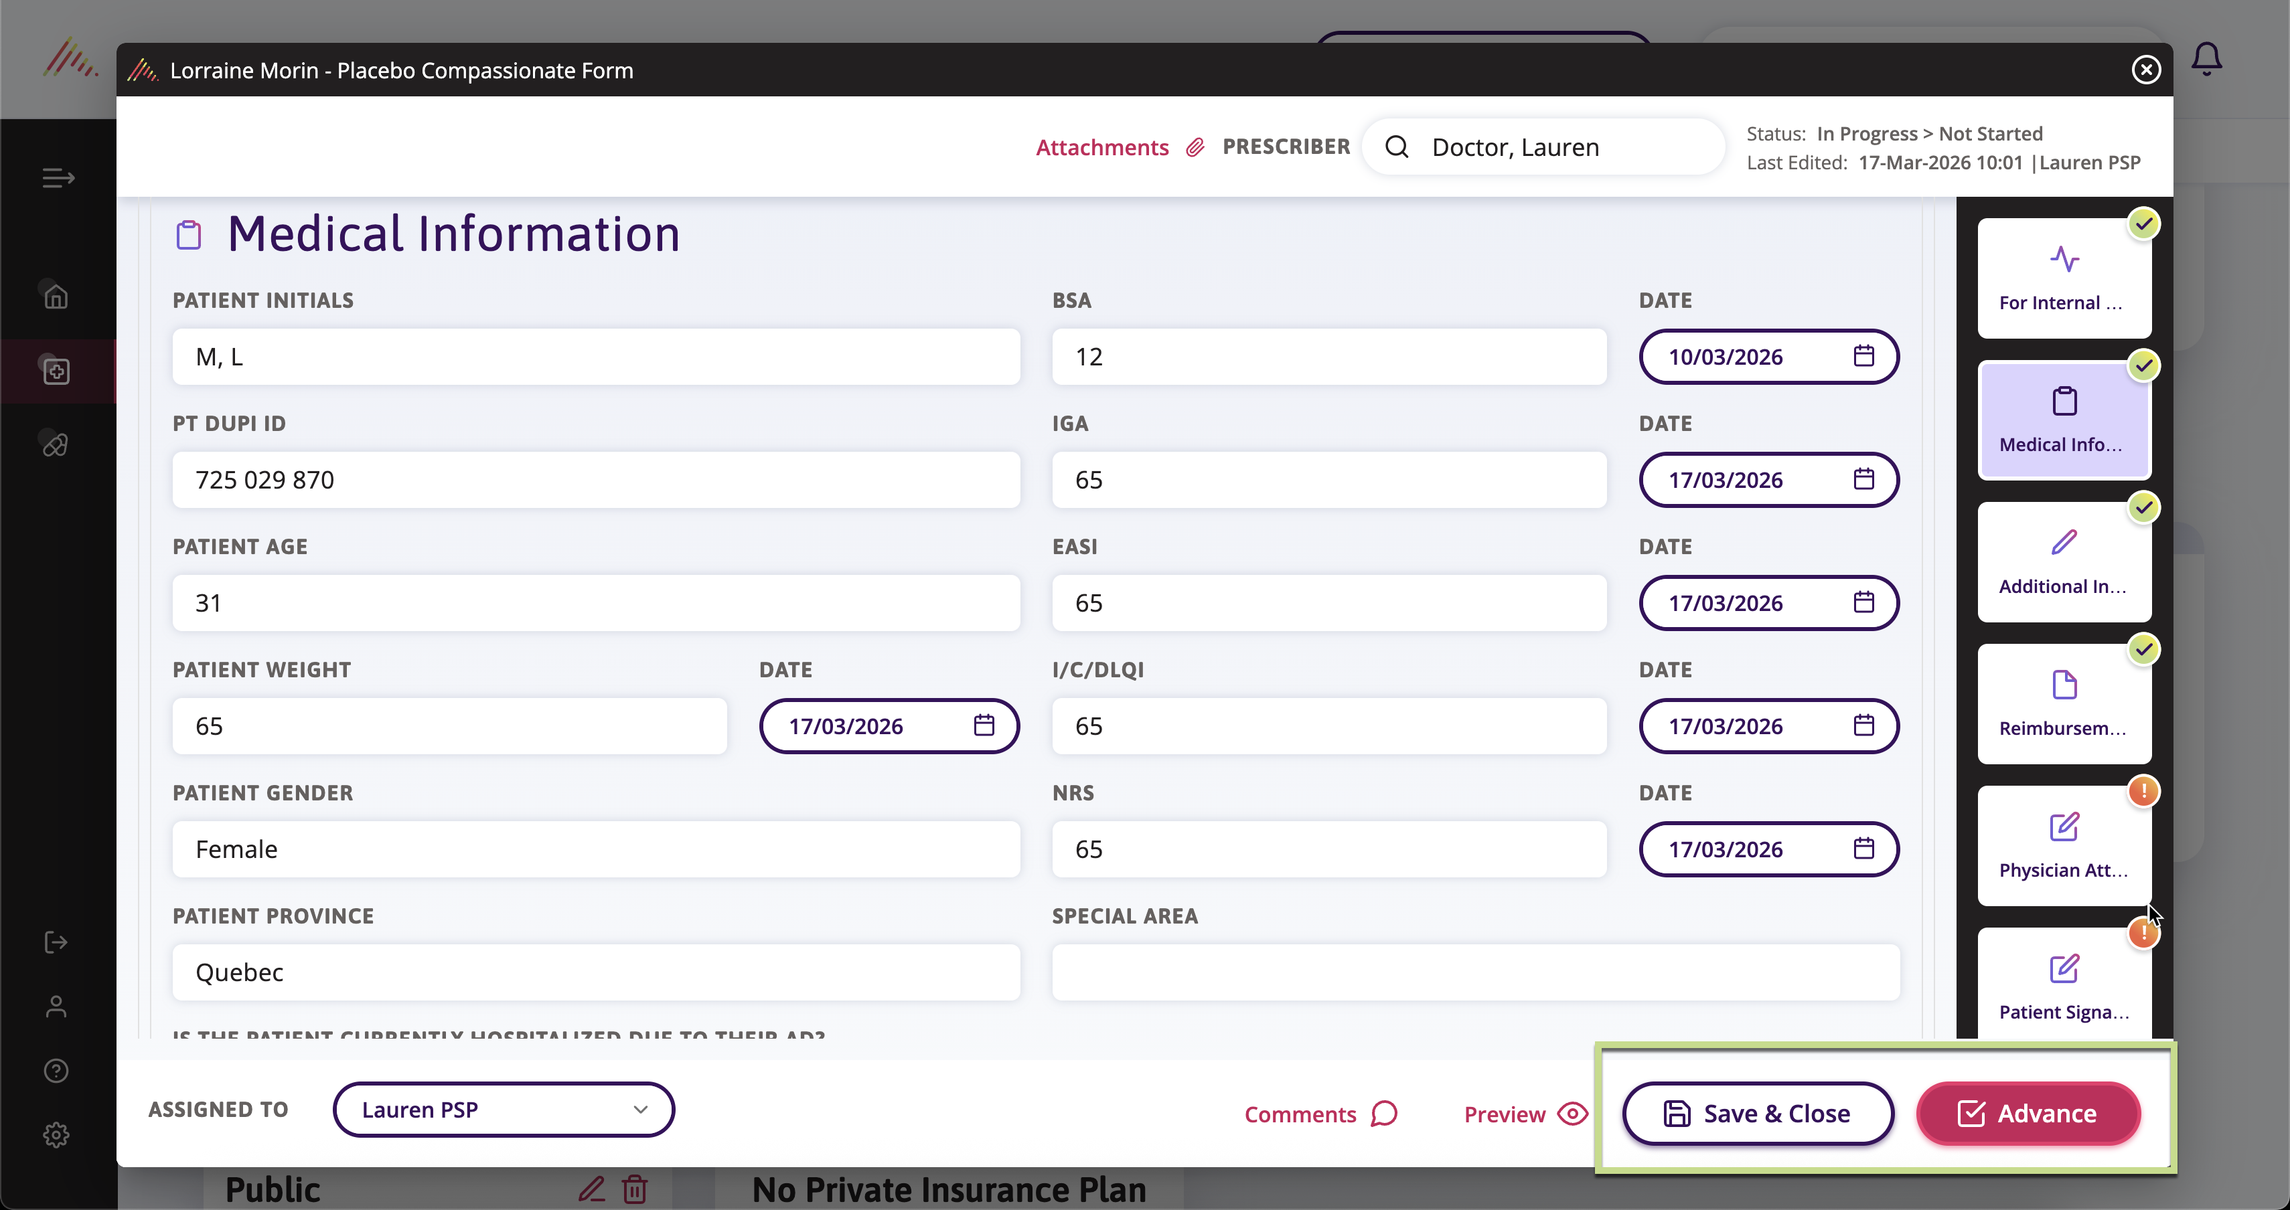
Task: Click the sidebar pill medication icon
Action: point(56,444)
